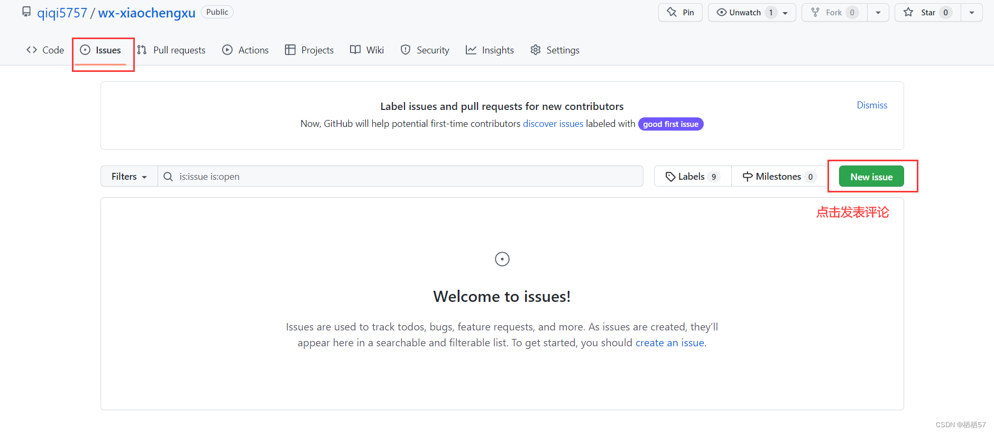Open the Fork options dropdown arrow

tap(878, 12)
